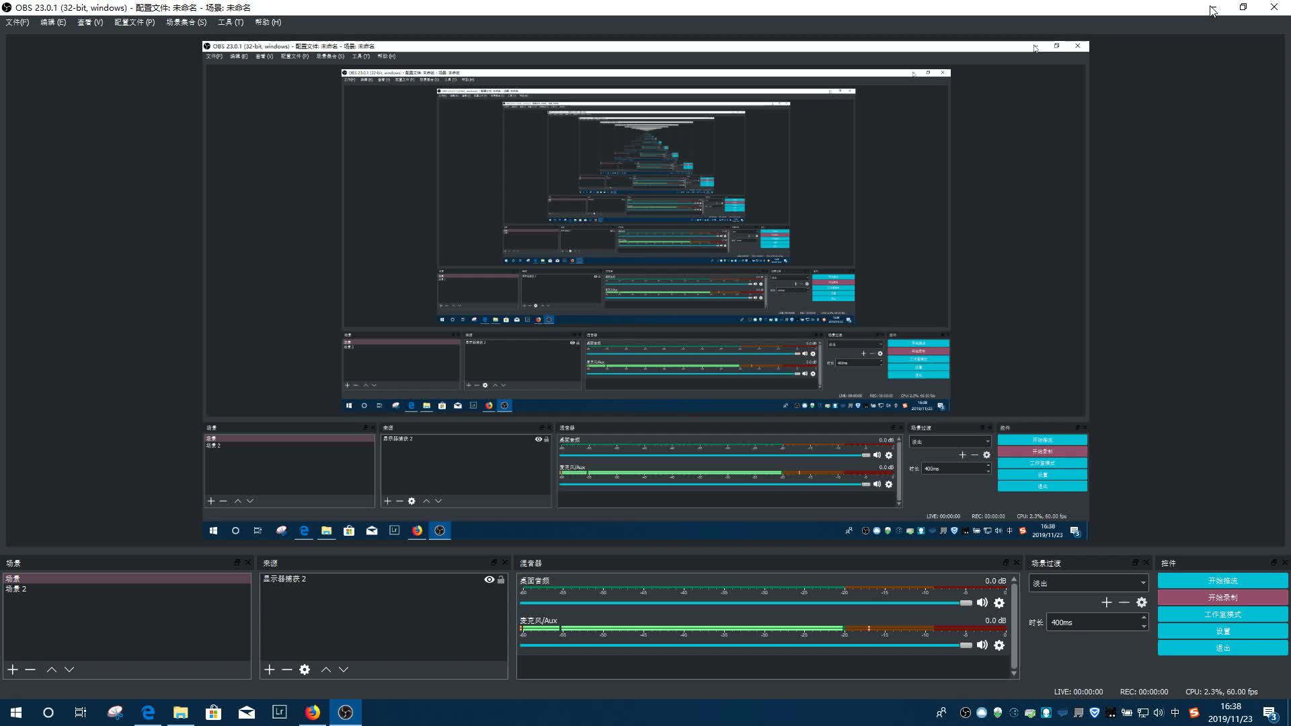Open the 场景集合(S) menu
The height and width of the screenshot is (726, 1291).
click(x=186, y=22)
